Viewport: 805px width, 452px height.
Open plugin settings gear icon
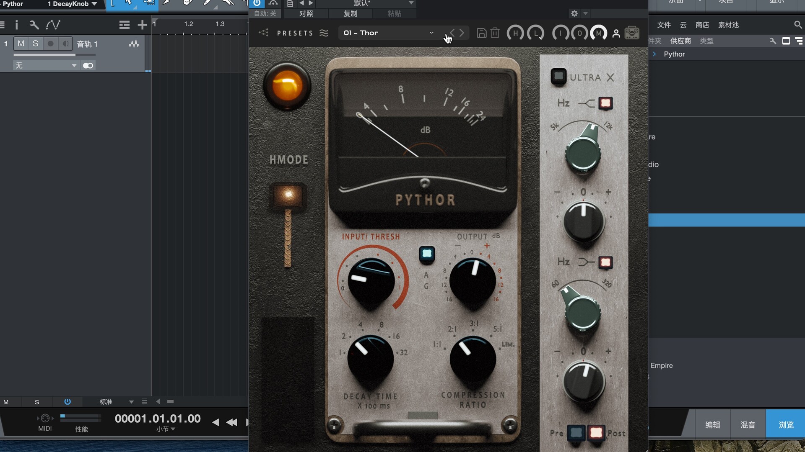click(x=574, y=13)
